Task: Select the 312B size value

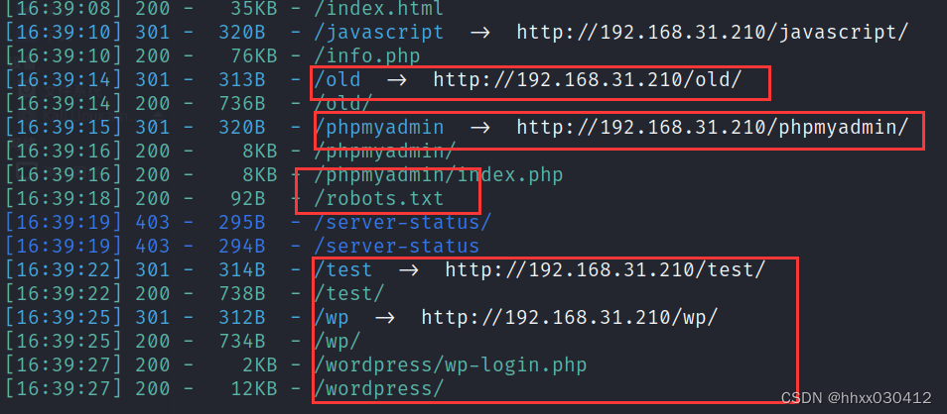Action: 242,318
